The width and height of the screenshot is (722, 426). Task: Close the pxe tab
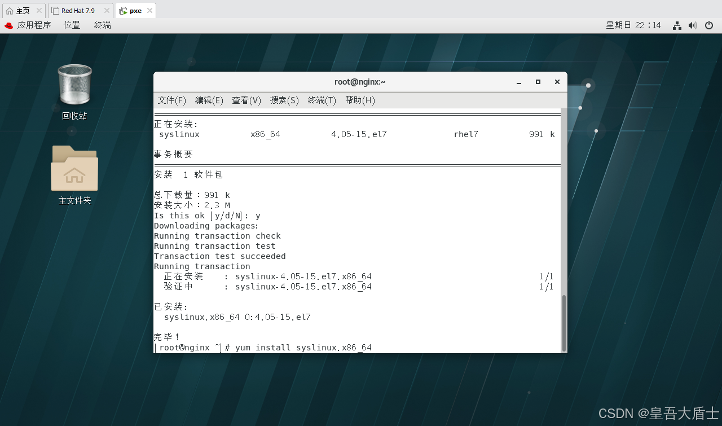click(x=149, y=11)
